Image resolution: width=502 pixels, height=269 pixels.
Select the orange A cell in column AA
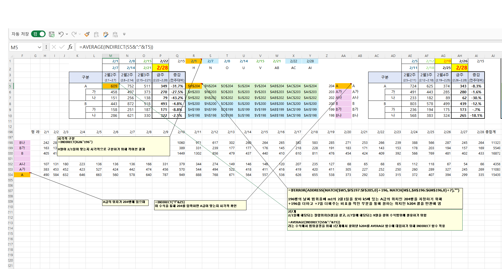pos(343,86)
